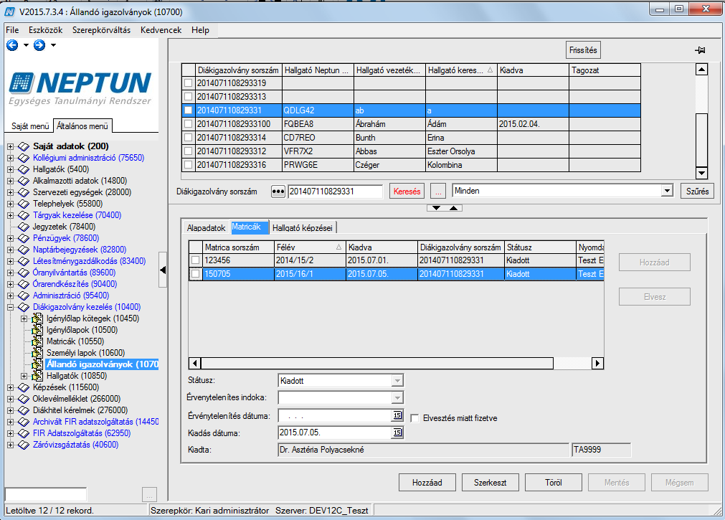The height and width of the screenshot is (520, 725).
Task: Open calendar for Kiadás dátuma
Action: coord(397,432)
